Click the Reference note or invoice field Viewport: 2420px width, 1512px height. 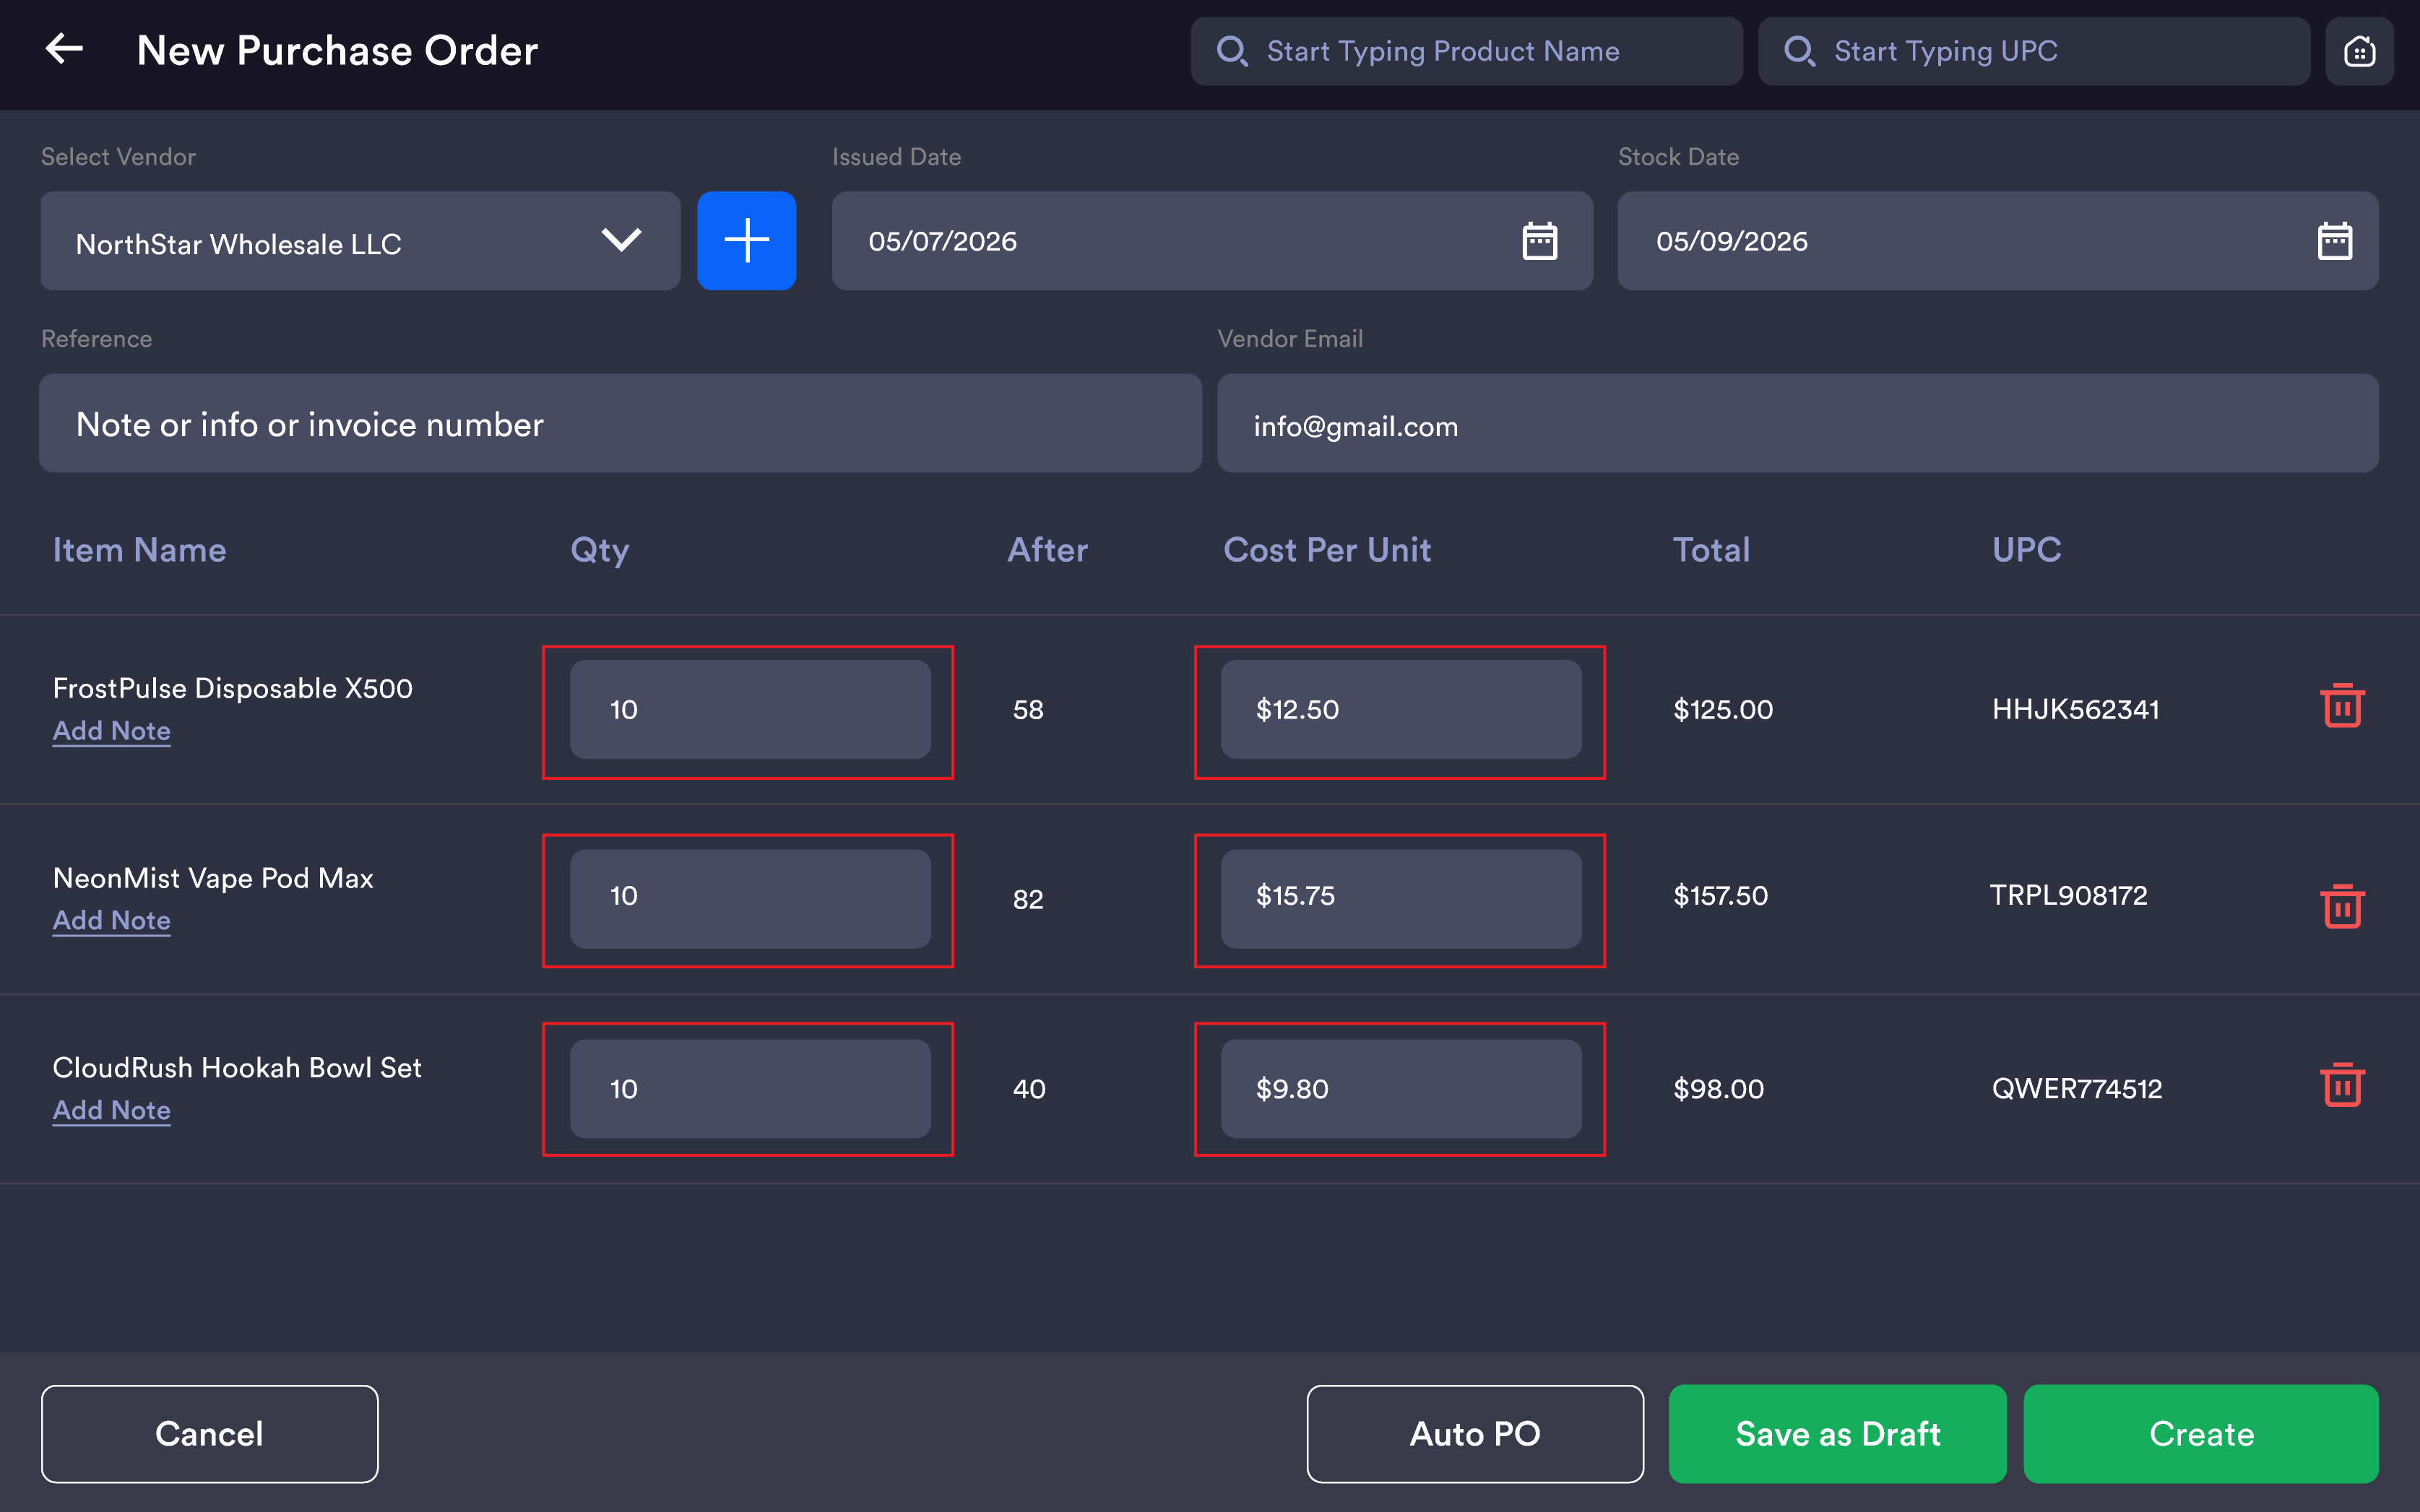pyautogui.click(x=621, y=424)
